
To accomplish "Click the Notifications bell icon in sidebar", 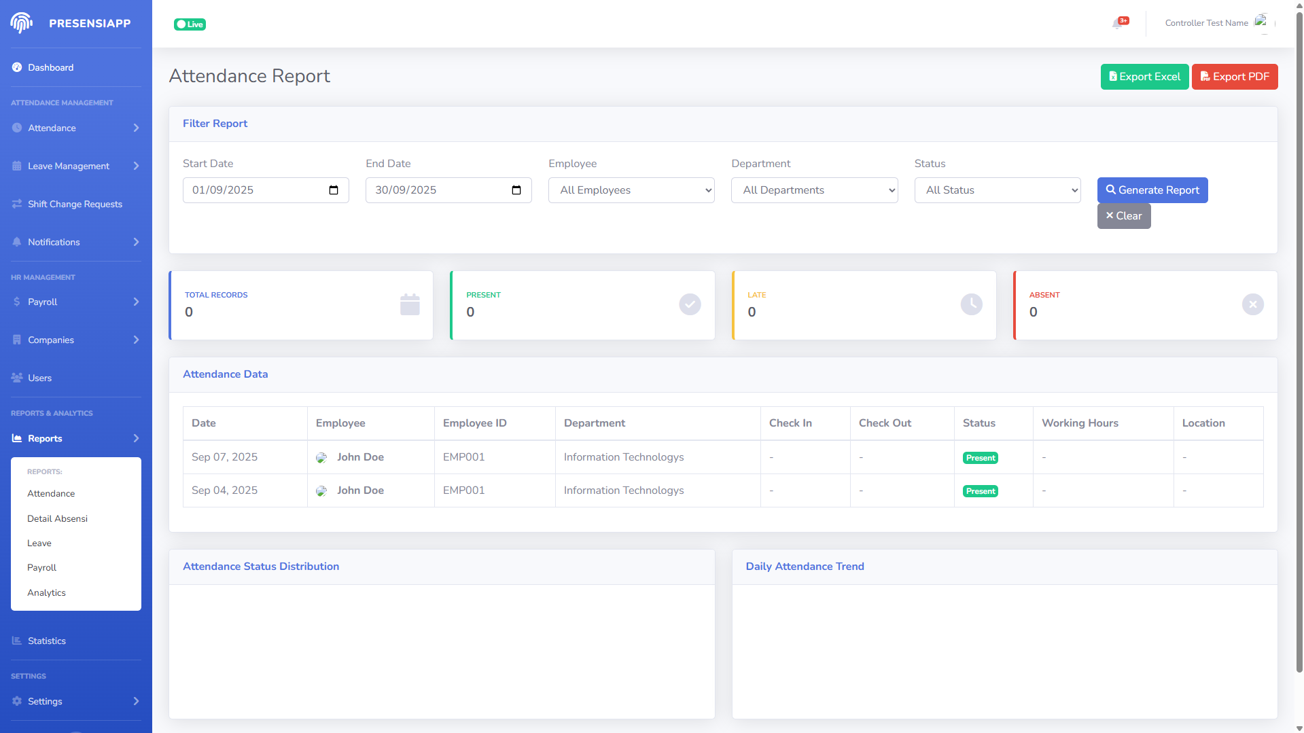I will 17,242.
